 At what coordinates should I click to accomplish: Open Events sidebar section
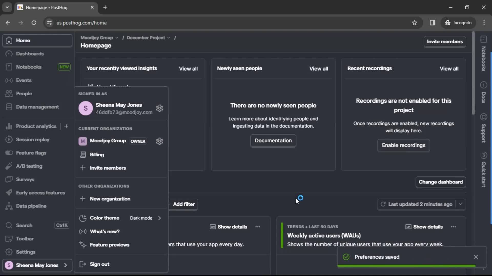coord(24,80)
